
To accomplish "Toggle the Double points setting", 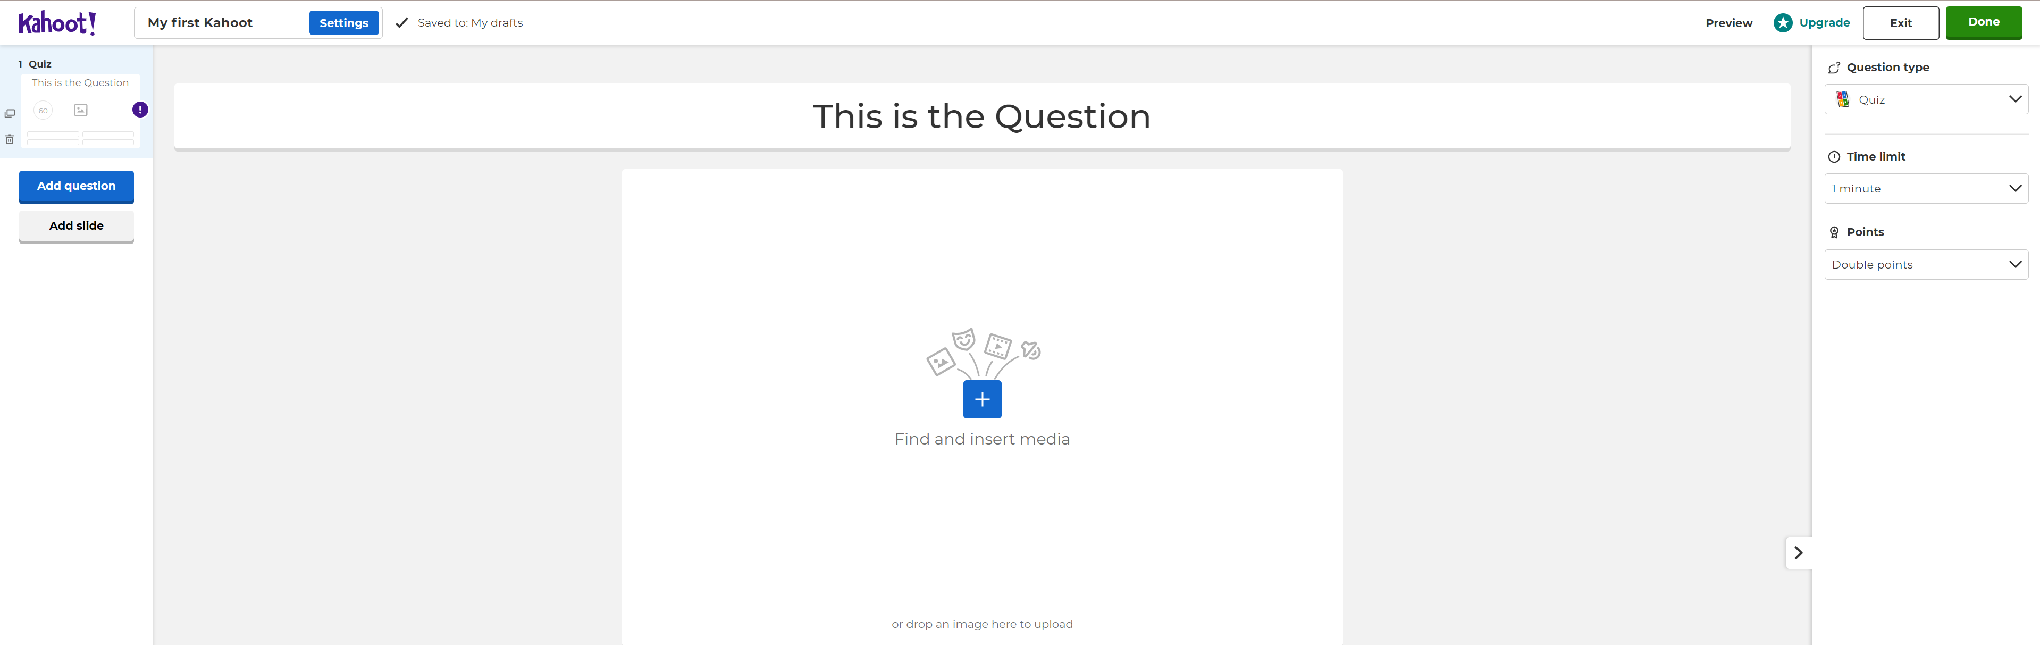I will [1926, 264].
